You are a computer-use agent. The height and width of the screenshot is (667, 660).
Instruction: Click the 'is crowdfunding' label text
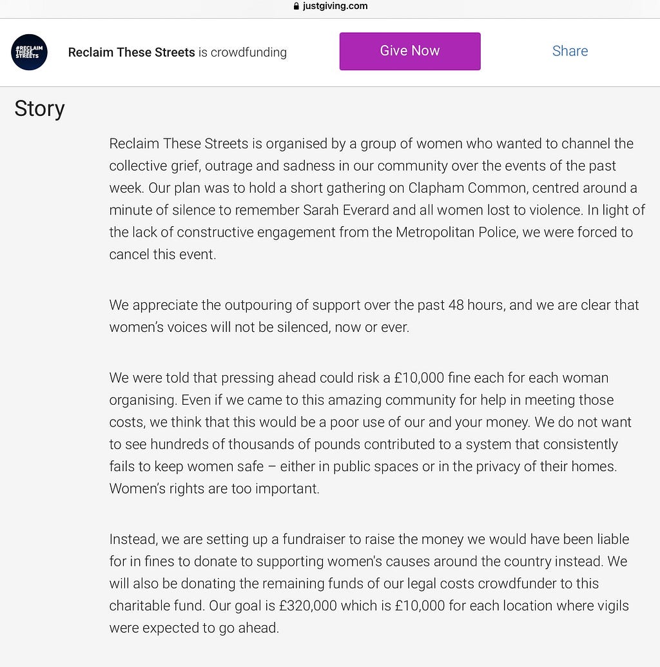click(x=242, y=52)
